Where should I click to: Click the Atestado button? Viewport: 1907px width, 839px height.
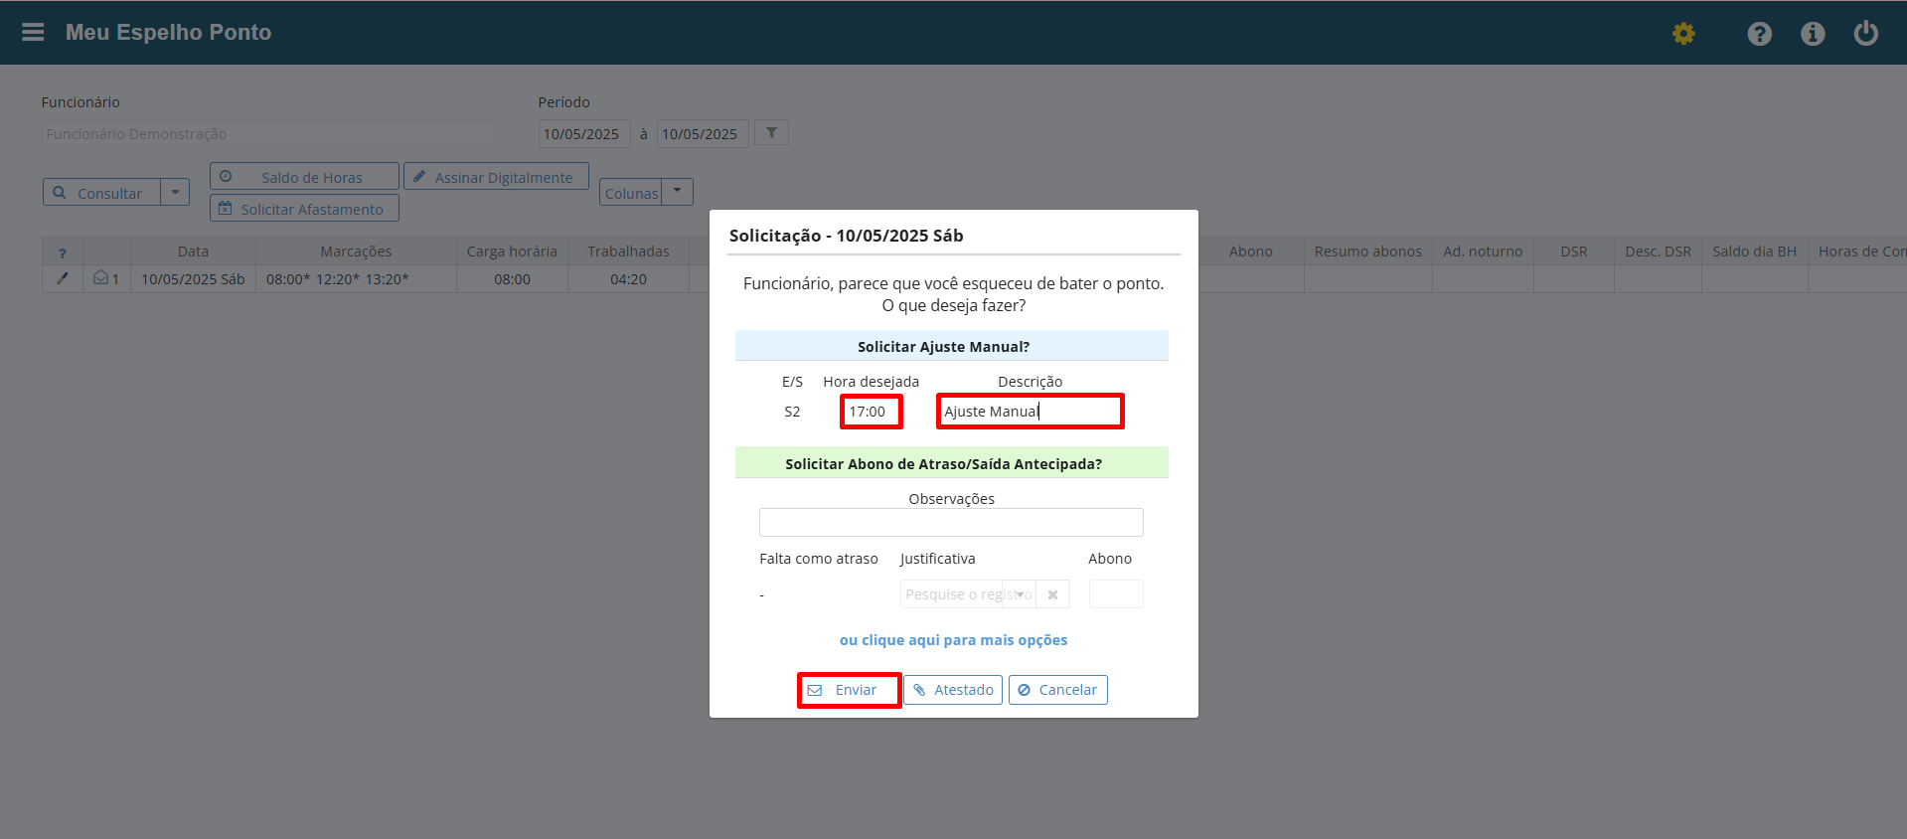(953, 690)
